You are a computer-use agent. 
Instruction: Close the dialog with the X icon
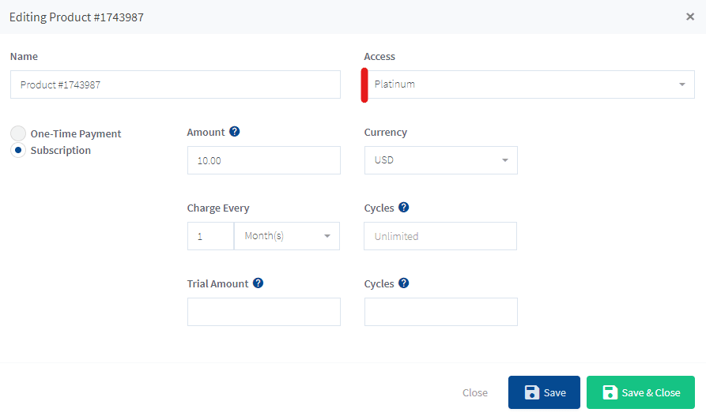click(690, 17)
